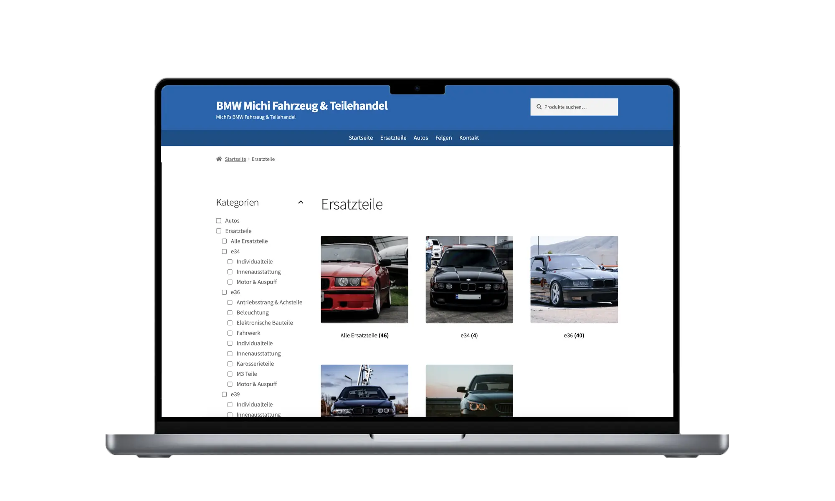Open the Alle Ersatzteile category thumbnail

364,279
